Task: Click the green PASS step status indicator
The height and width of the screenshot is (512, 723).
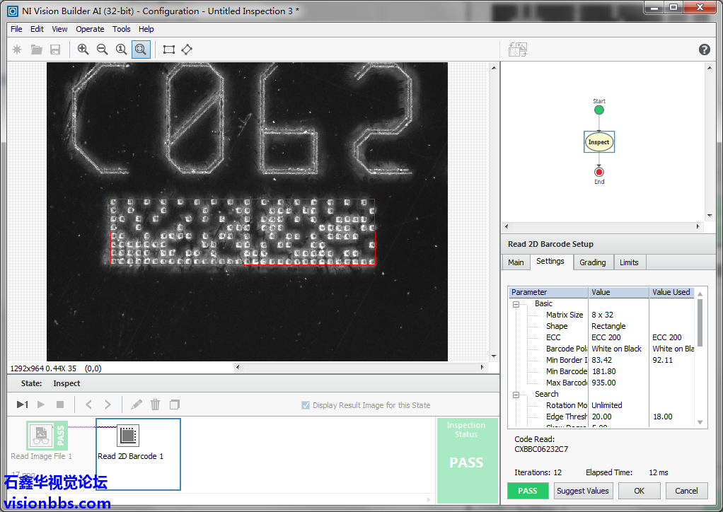Action: click(528, 491)
